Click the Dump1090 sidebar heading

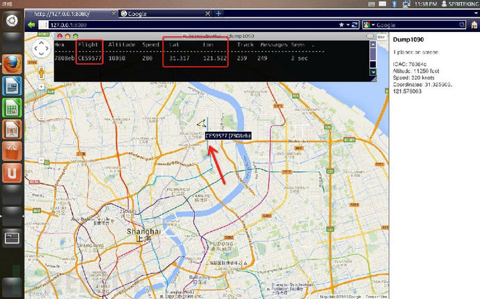tap(408, 40)
